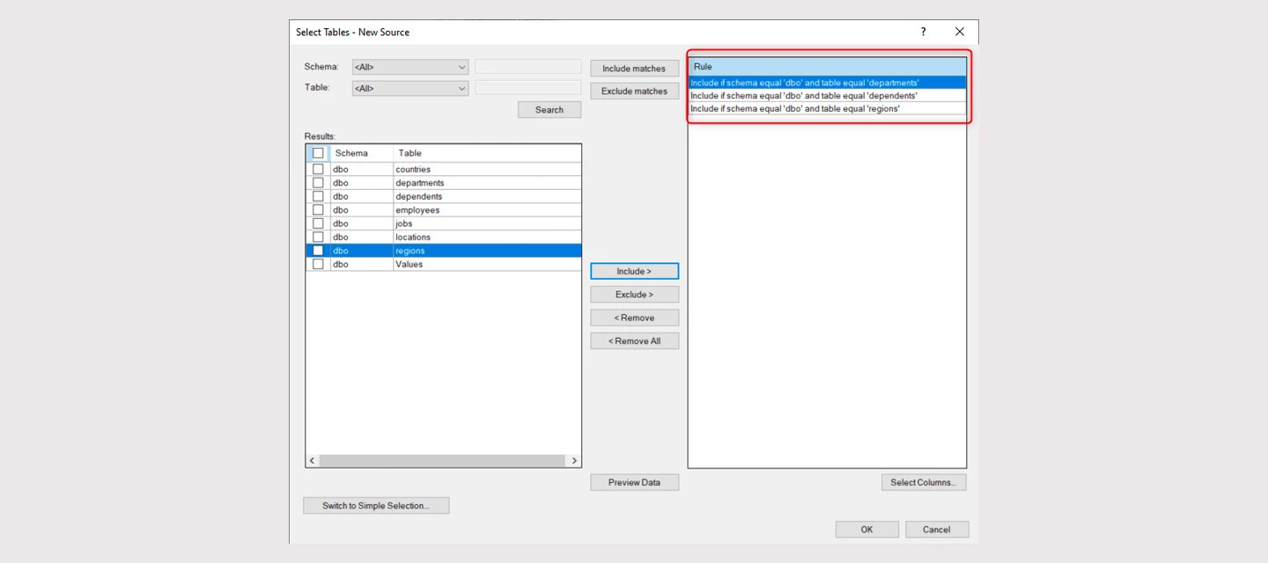Click the < Remove All button
The width and height of the screenshot is (1268, 563).
click(634, 341)
